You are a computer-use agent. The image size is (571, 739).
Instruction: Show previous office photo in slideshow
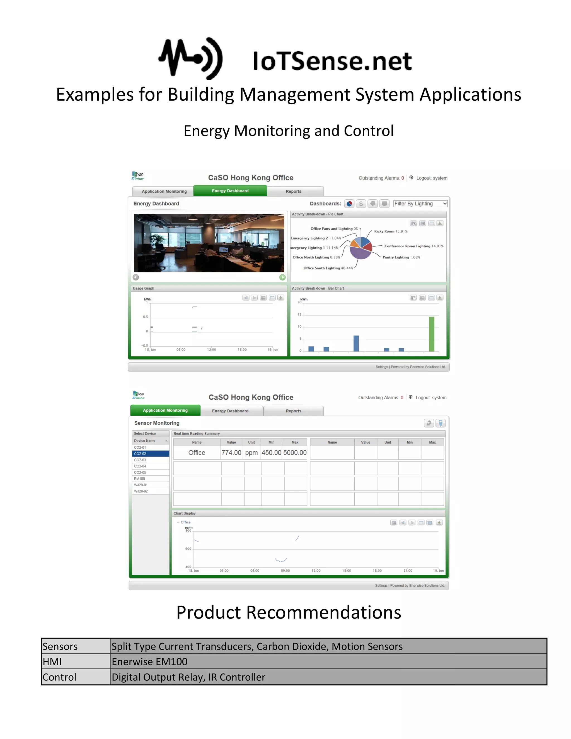pos(136,277)
